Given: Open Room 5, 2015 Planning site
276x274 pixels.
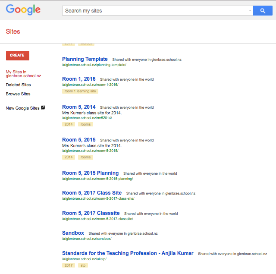Looking at the screenshot, I should pos(90,173).
